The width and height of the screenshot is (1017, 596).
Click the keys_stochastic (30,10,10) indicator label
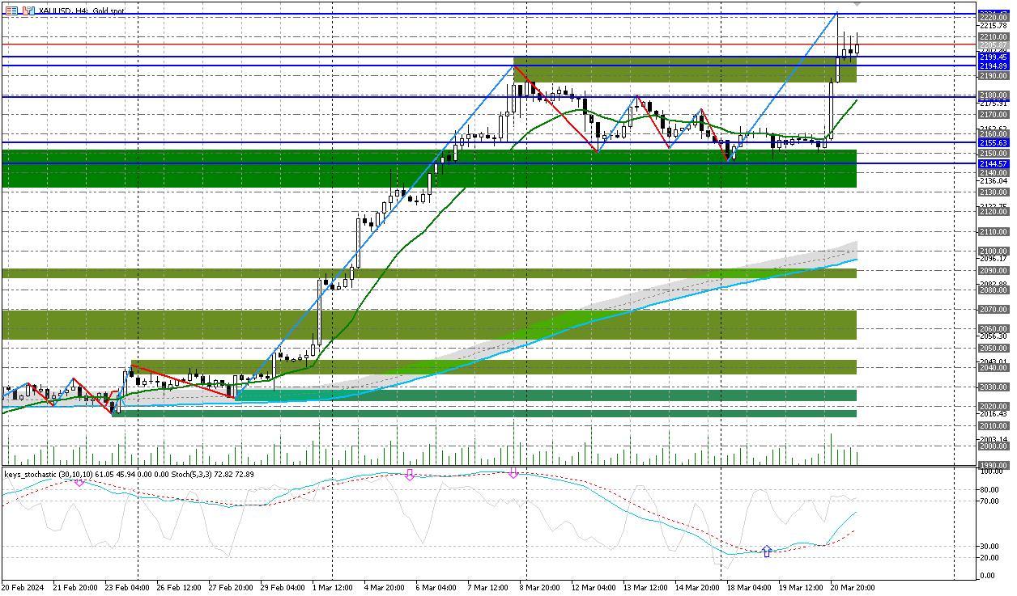[49, 474]
